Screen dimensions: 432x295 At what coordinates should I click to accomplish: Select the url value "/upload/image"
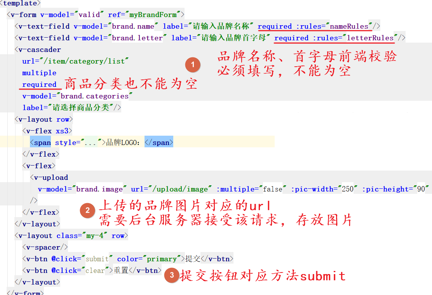pyautogui.click(x=180, y=189)
